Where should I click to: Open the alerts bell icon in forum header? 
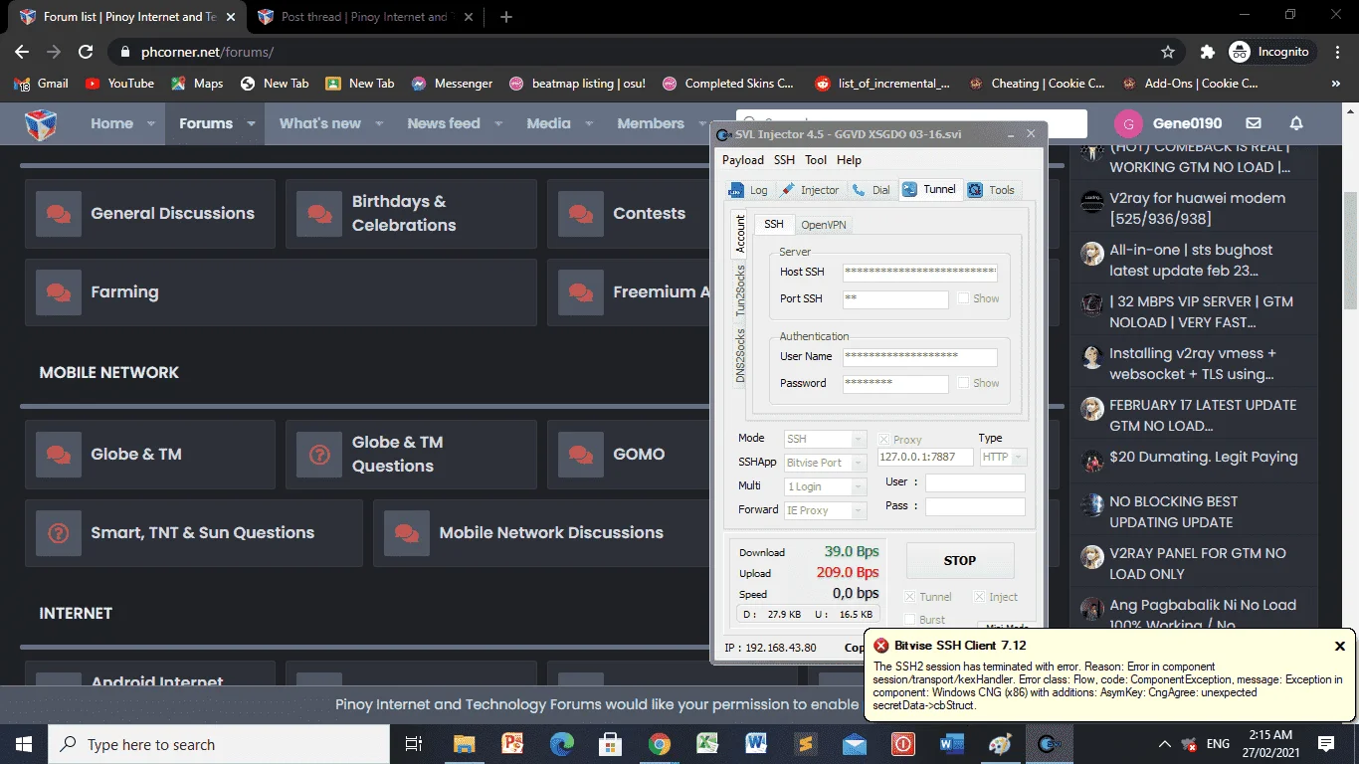coord(1296,123)
